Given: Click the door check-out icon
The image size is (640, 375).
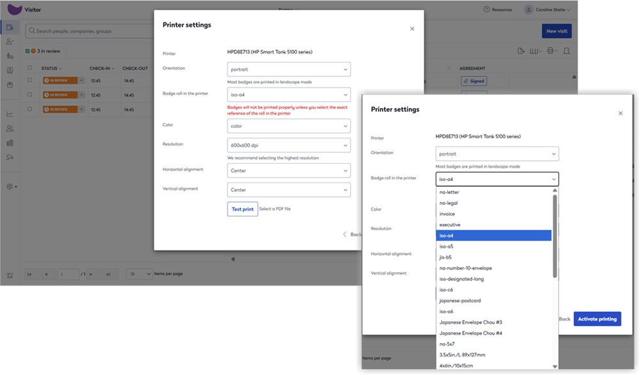Looking at the screenshot, I should (566, 51).
